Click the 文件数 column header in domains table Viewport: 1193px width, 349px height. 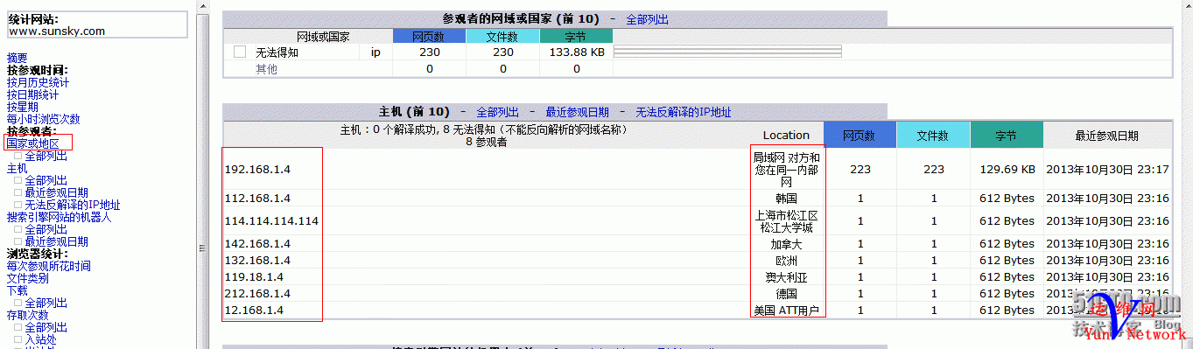pos(502,37)
